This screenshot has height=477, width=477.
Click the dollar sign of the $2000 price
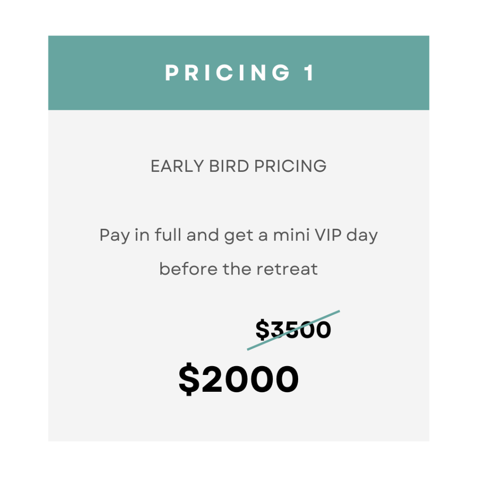[x=189, y=379]
